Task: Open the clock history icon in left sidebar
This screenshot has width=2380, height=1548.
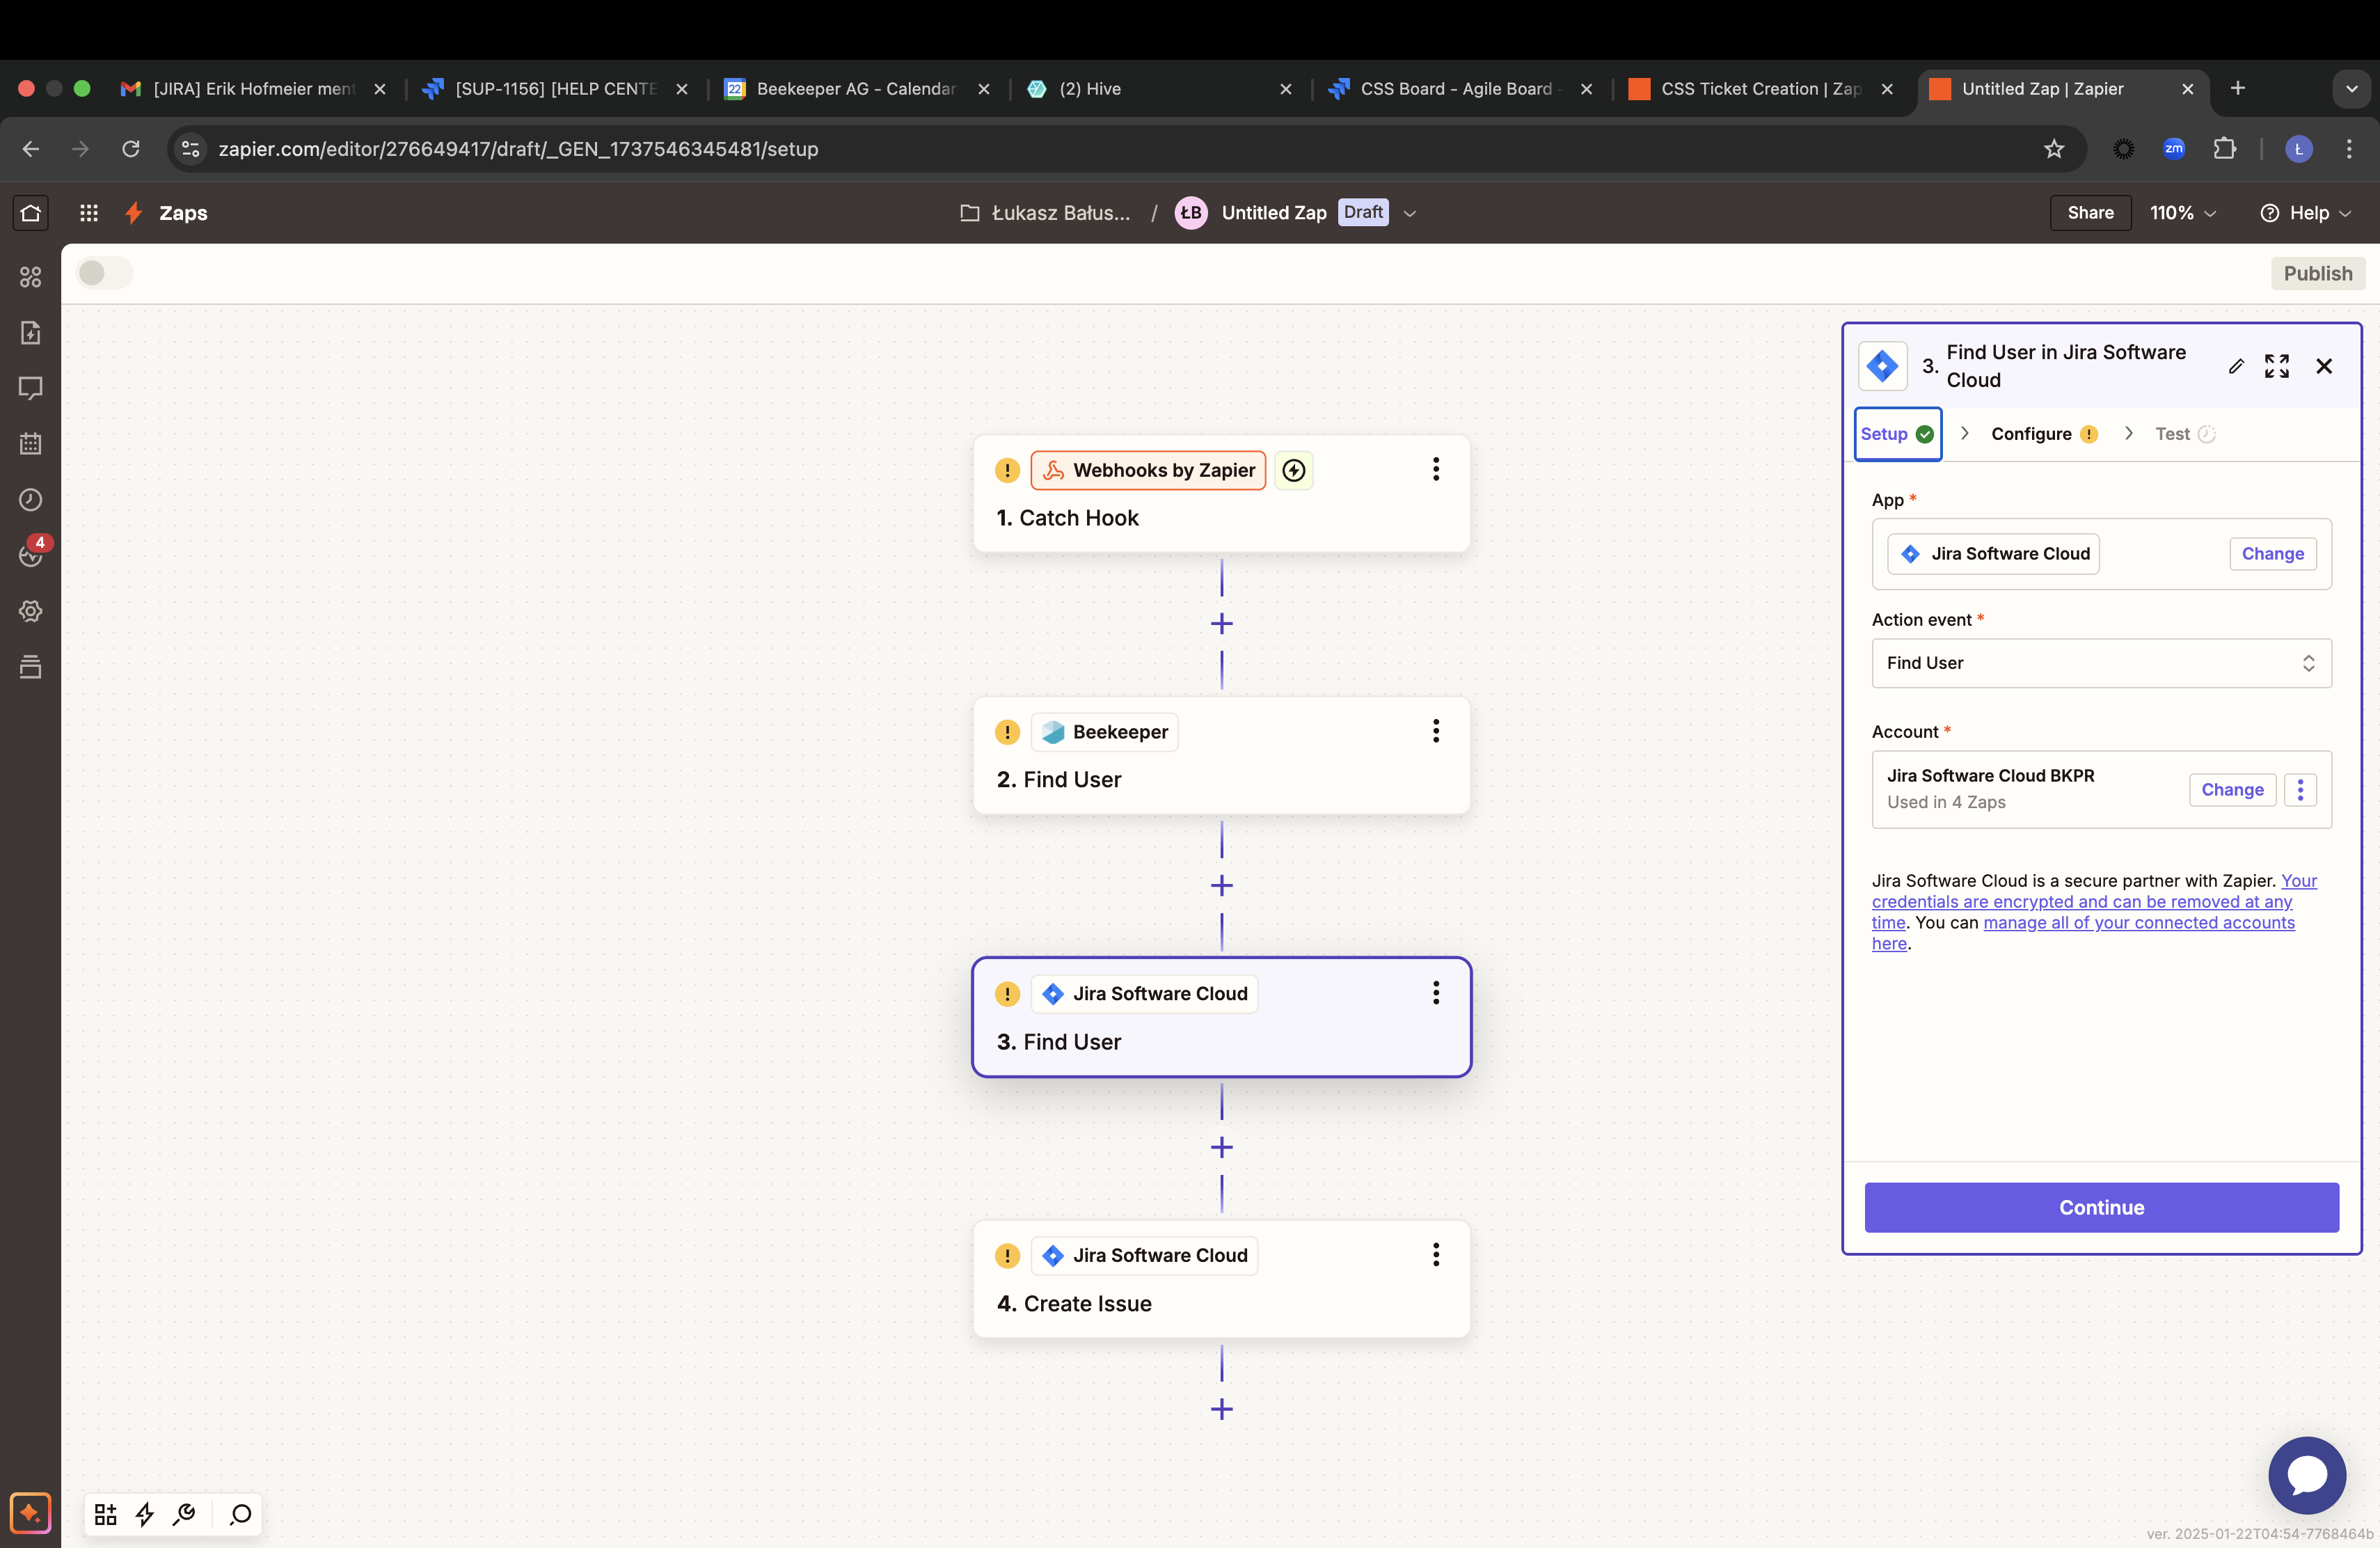Action: click(x=30, y=500)
